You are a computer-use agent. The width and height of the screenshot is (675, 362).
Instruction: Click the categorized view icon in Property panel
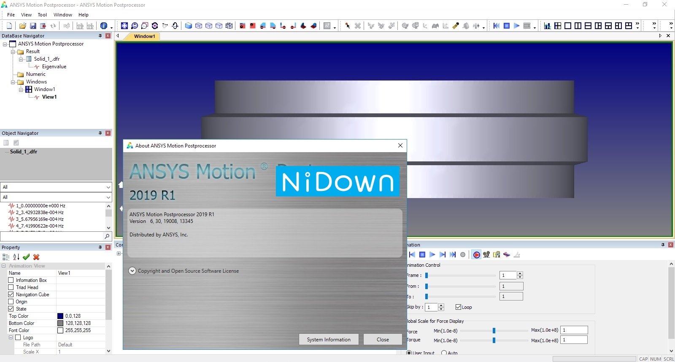pyautogui.click(x=6, y=257)
